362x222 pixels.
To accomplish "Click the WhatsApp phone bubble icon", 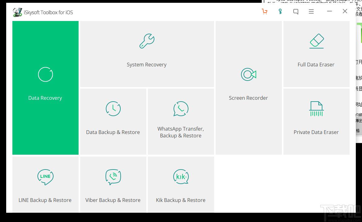I will [x=181, y=109].
